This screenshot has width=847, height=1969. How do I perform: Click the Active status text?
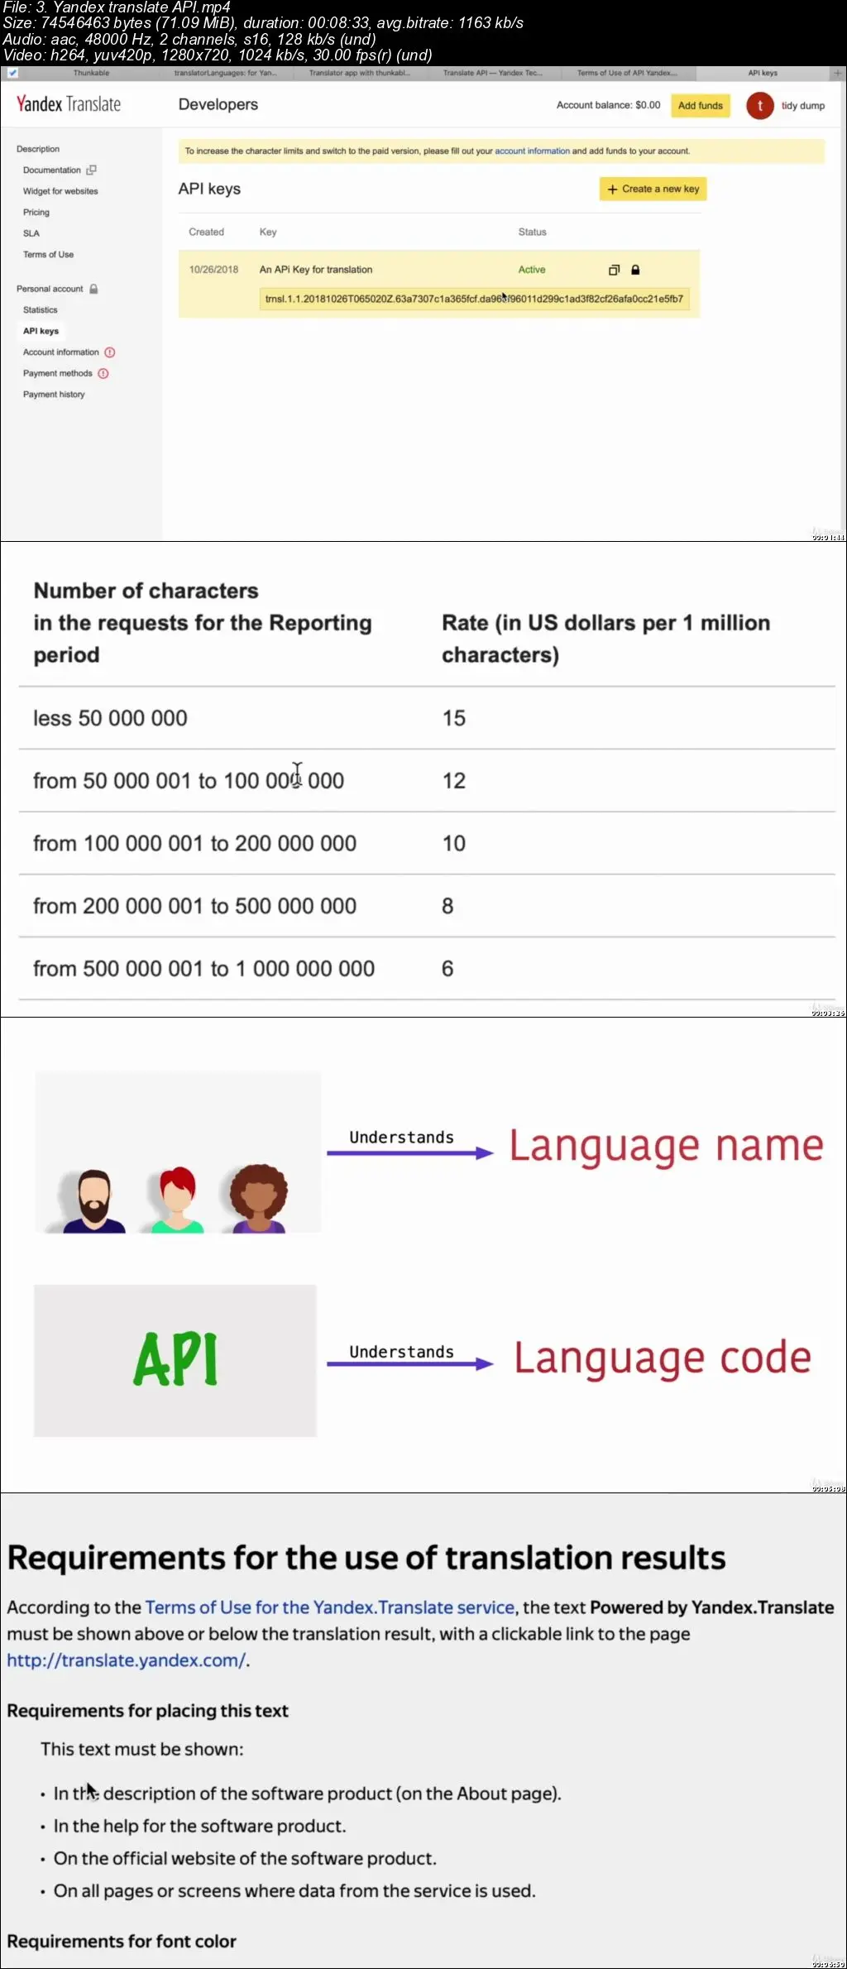pos(532,270)
